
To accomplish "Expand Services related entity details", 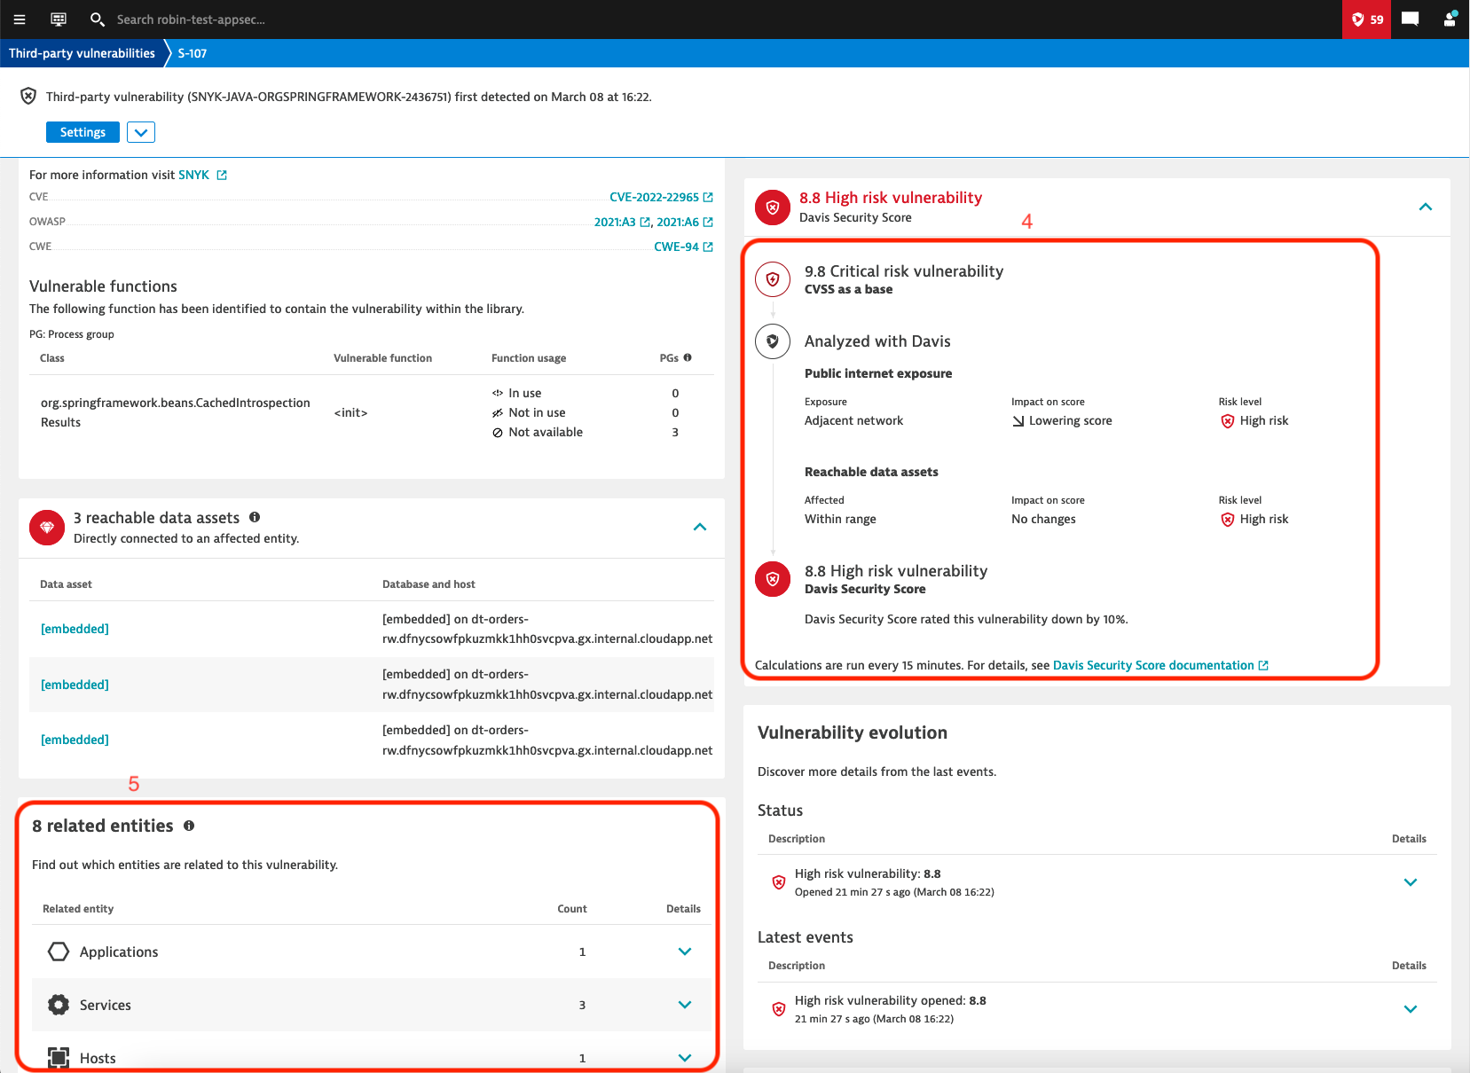I will click(684, 1005).
